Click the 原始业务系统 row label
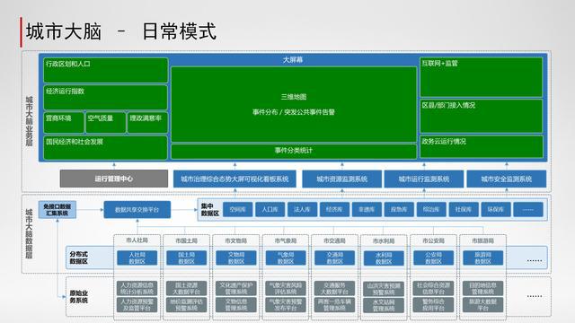This screenshot has width=575, height=323. pos(79,297)
